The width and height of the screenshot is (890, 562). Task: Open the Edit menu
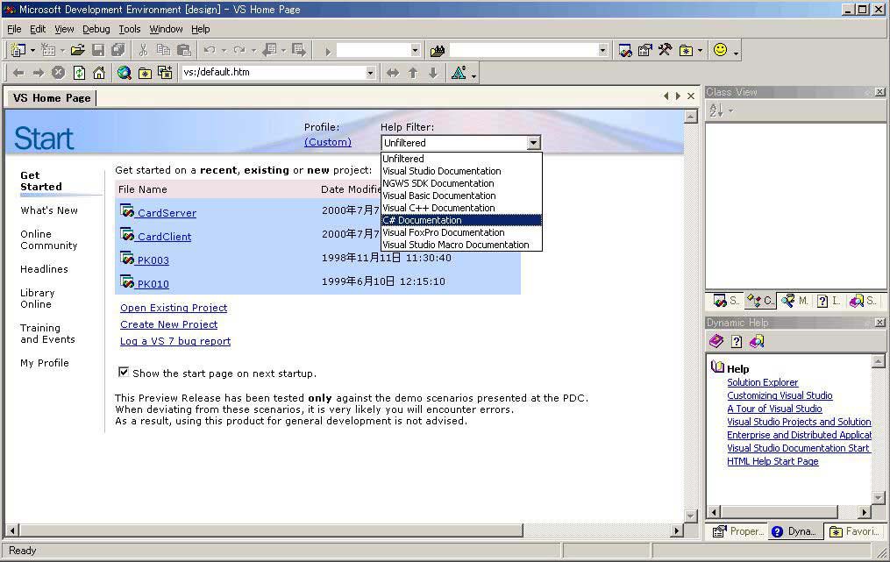[x=38, y=29]
